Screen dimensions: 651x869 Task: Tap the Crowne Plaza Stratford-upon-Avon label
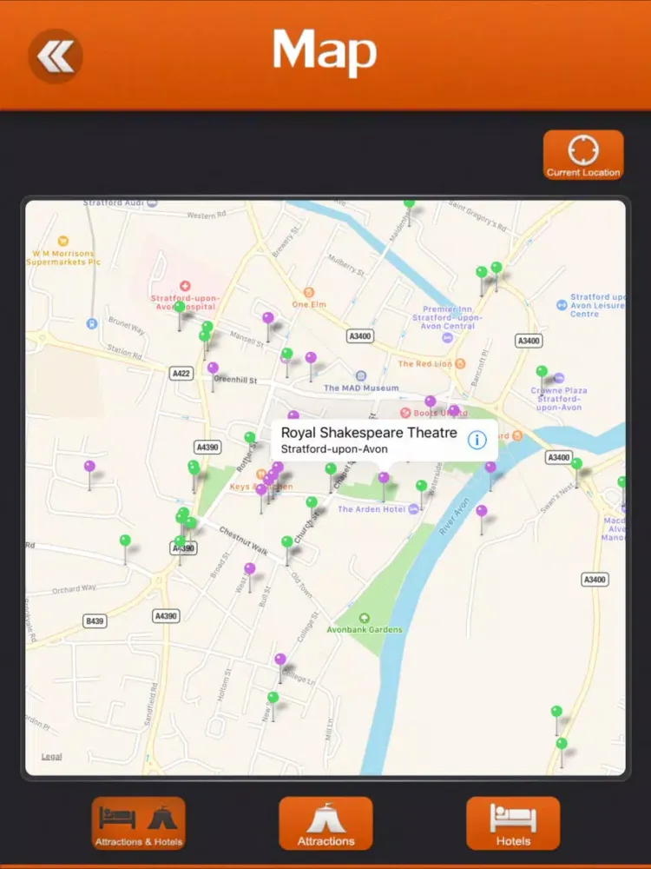pos(559,399)
